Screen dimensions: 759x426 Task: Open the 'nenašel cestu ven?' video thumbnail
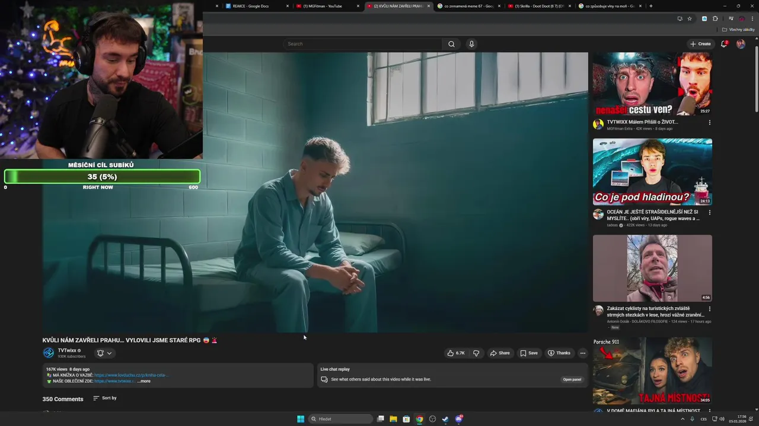pyautogui.click(x=652, y=83)
